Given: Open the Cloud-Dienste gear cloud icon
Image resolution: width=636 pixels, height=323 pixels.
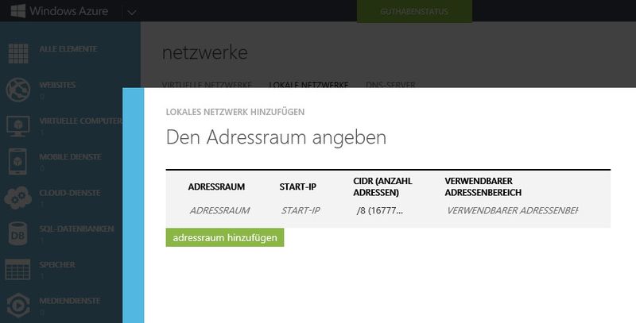Looking at the screenshot, I should (18, 197).
